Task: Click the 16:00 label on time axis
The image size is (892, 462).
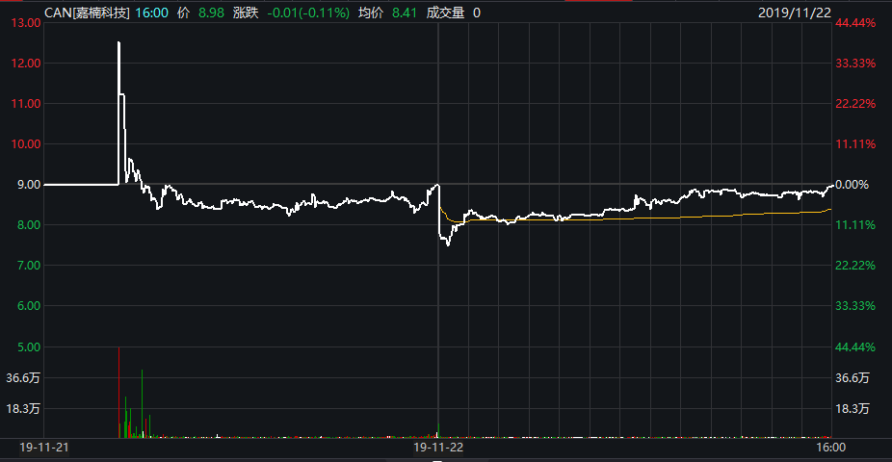Action: [830, 448]
